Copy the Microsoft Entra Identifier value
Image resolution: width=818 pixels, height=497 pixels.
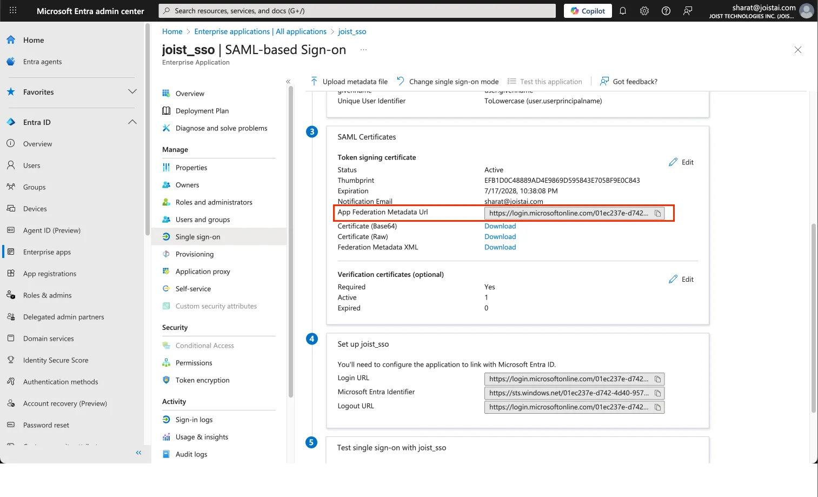pos(657,393)
